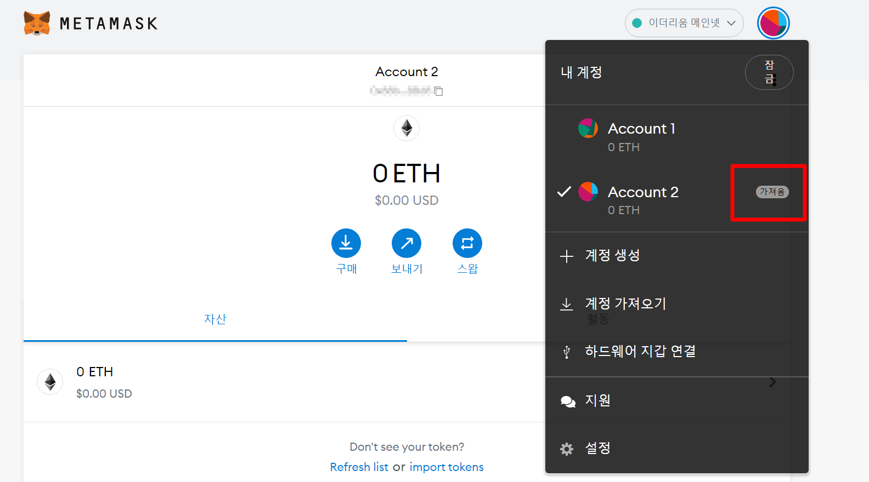Click the Account 2 name header
This screenshot has height=482, width=869.
[x=407, y=72]
